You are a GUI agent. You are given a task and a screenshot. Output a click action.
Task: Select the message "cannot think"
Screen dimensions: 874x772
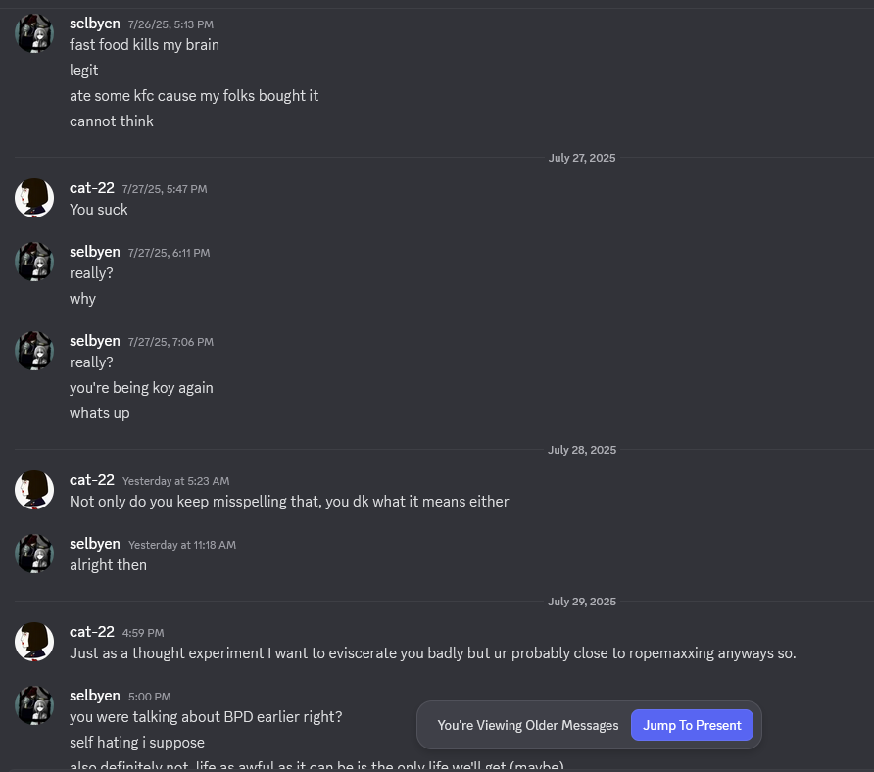[x=111, y=121]
